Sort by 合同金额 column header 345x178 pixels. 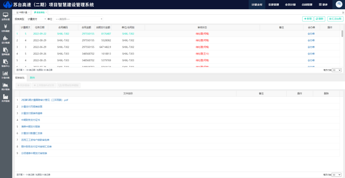click(x=86, y=27)
